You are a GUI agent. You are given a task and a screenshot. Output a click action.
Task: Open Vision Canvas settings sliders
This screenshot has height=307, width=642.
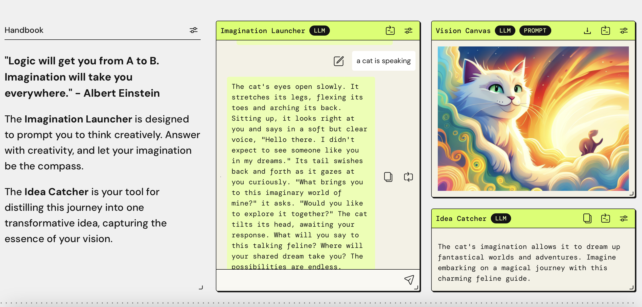click(x=624, y=31)
